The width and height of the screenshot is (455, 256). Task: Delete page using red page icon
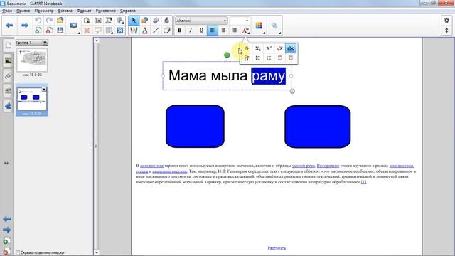(x=49, y=31)
